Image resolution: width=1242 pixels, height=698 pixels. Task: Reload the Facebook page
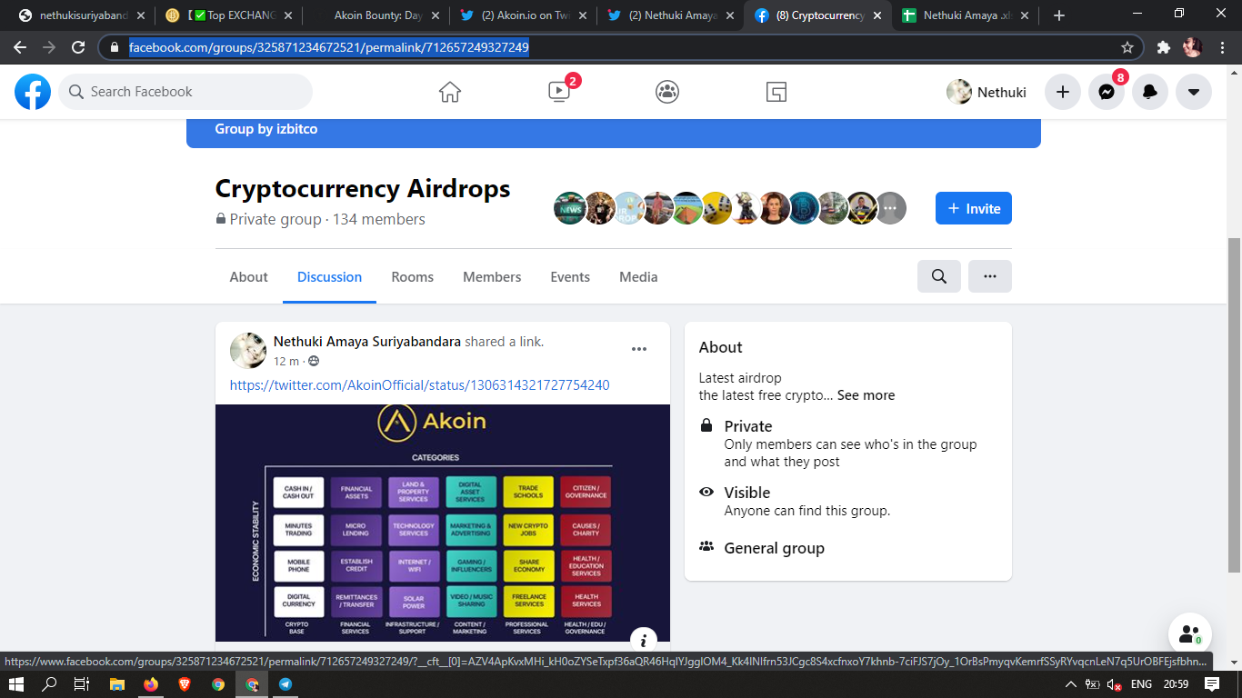click(x=78, y=47)
